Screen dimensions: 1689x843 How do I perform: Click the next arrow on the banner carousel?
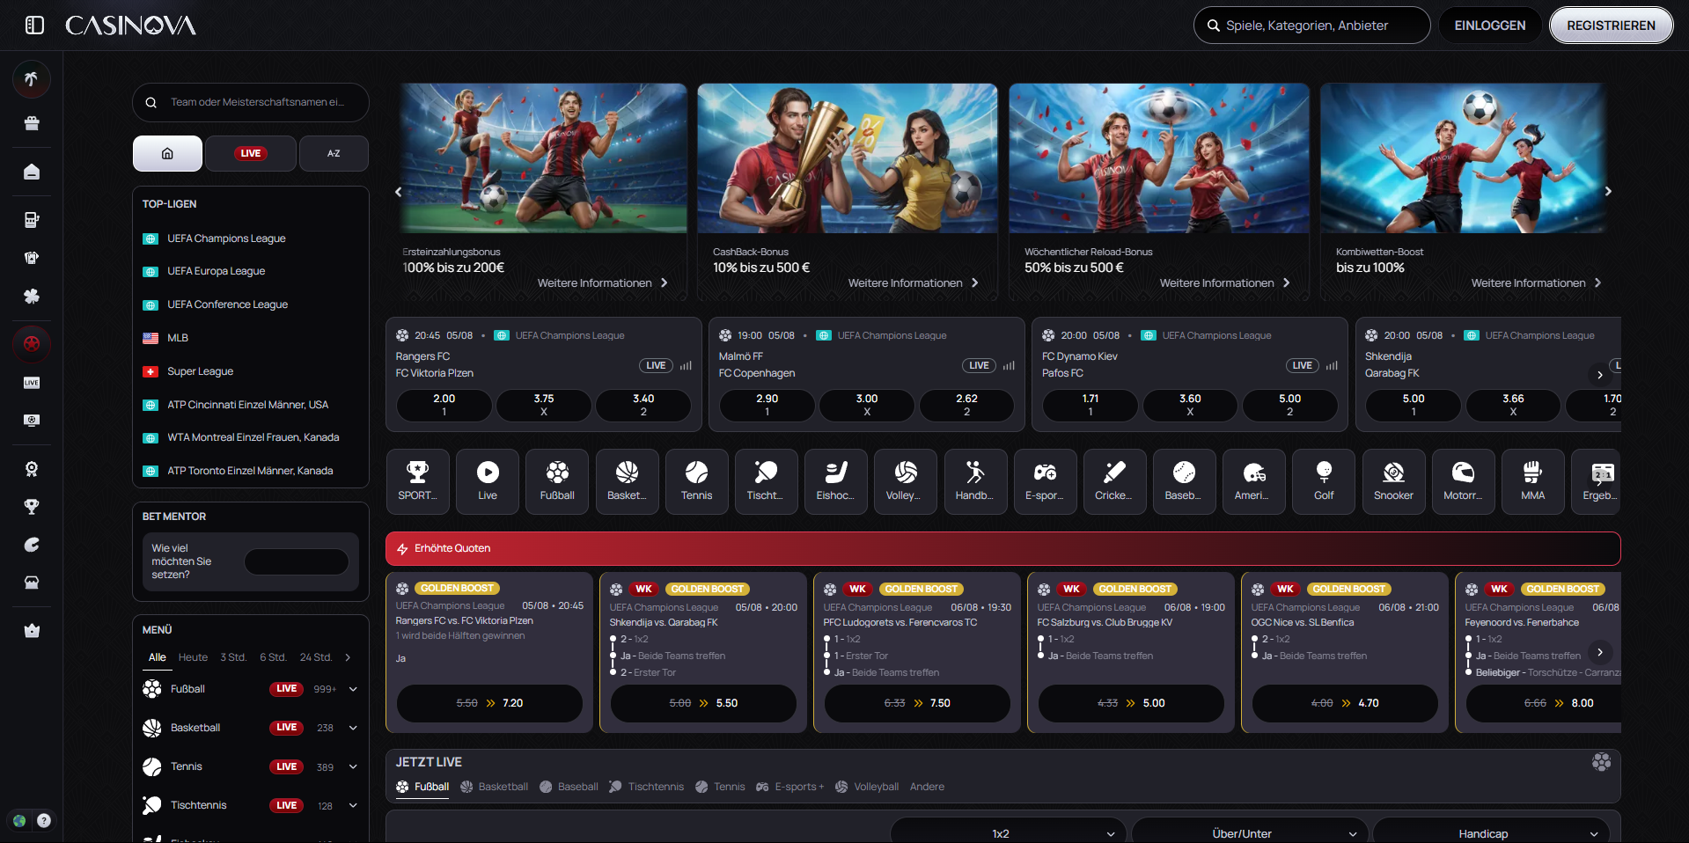tap(1608, 191)
